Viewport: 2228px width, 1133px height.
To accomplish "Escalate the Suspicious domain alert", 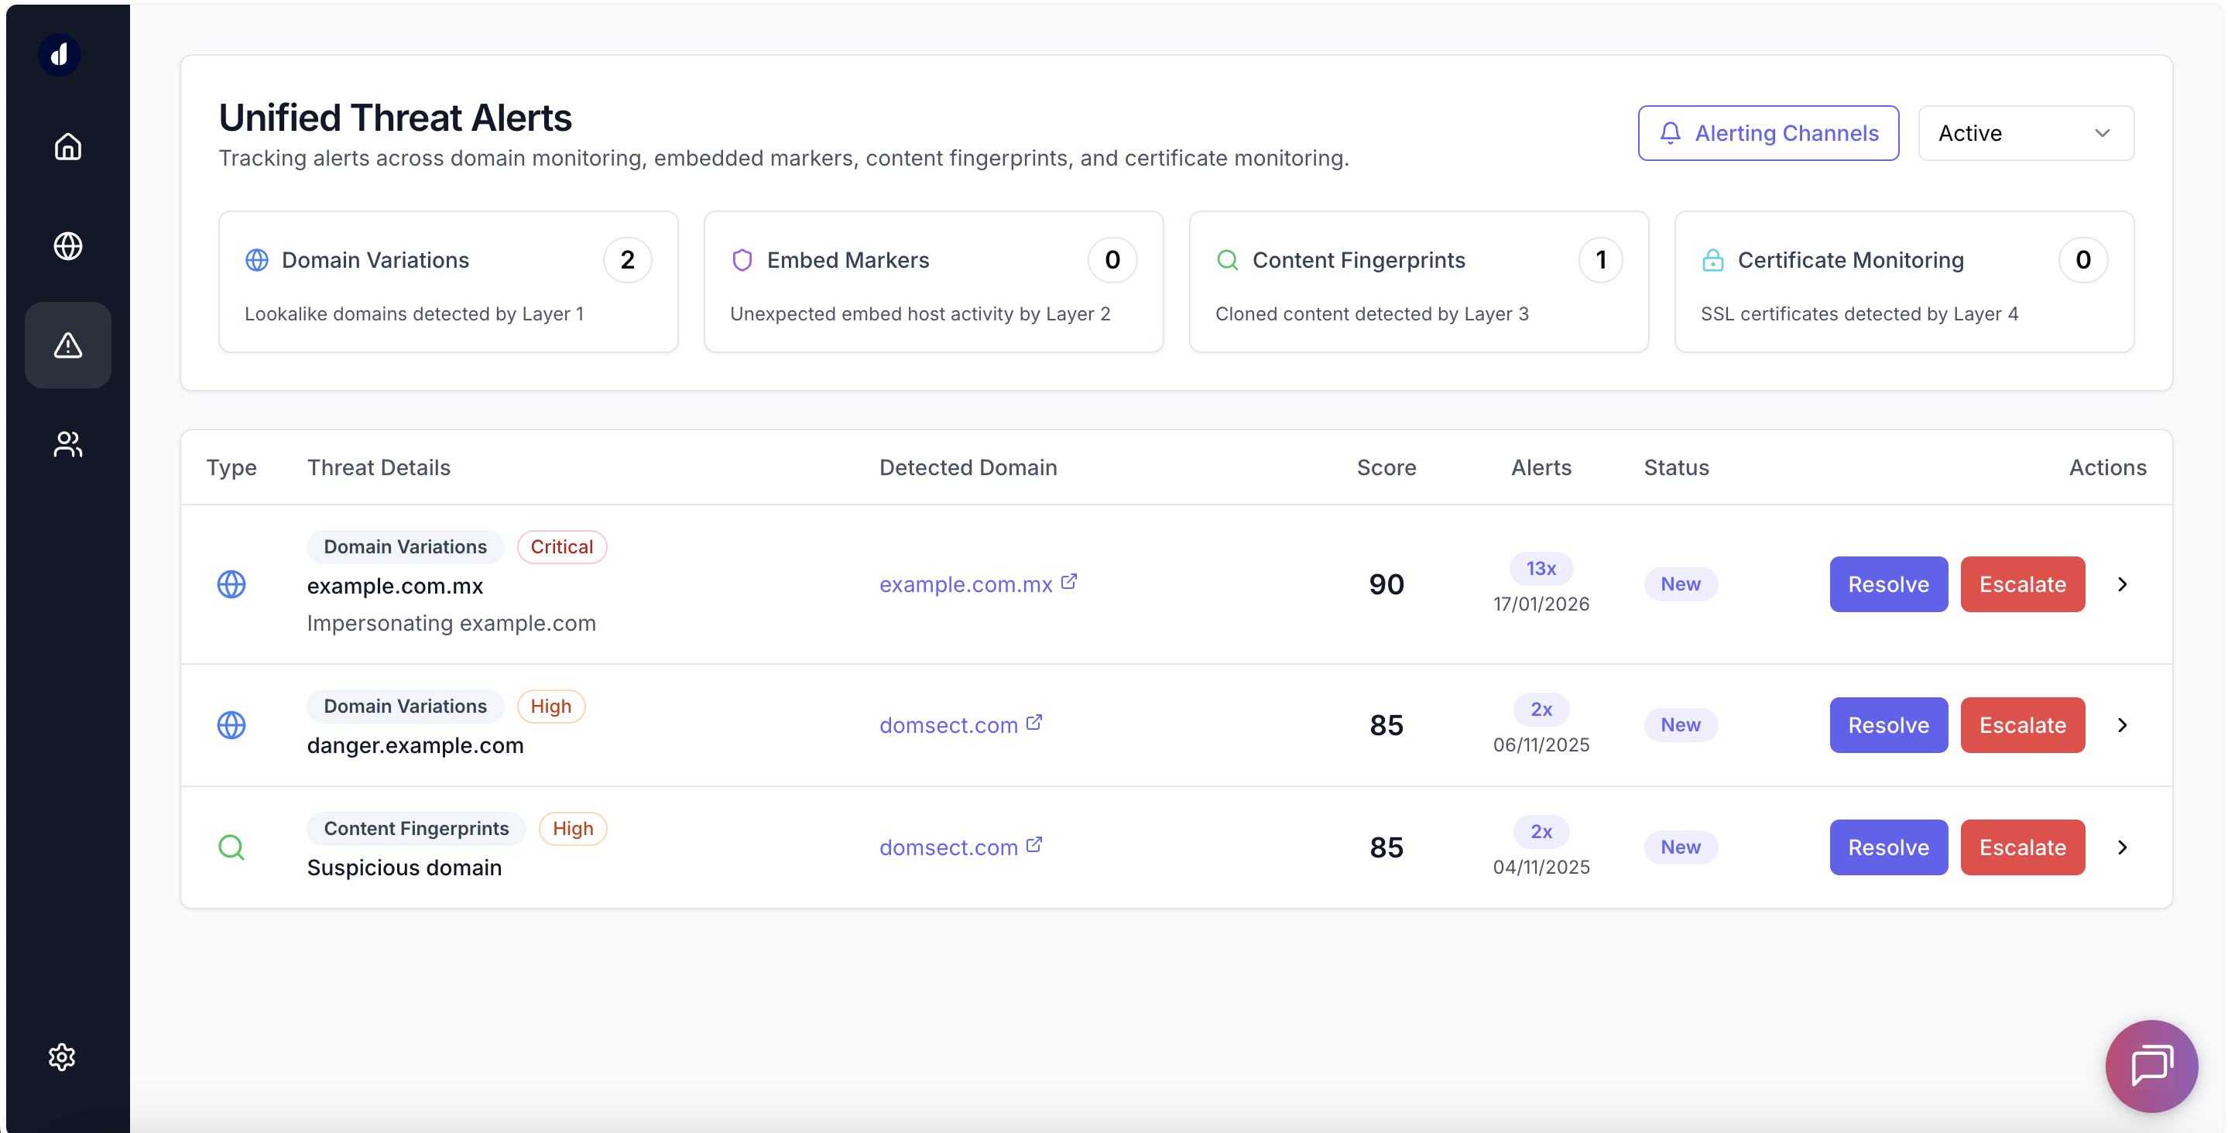I will coord(2022,847).
